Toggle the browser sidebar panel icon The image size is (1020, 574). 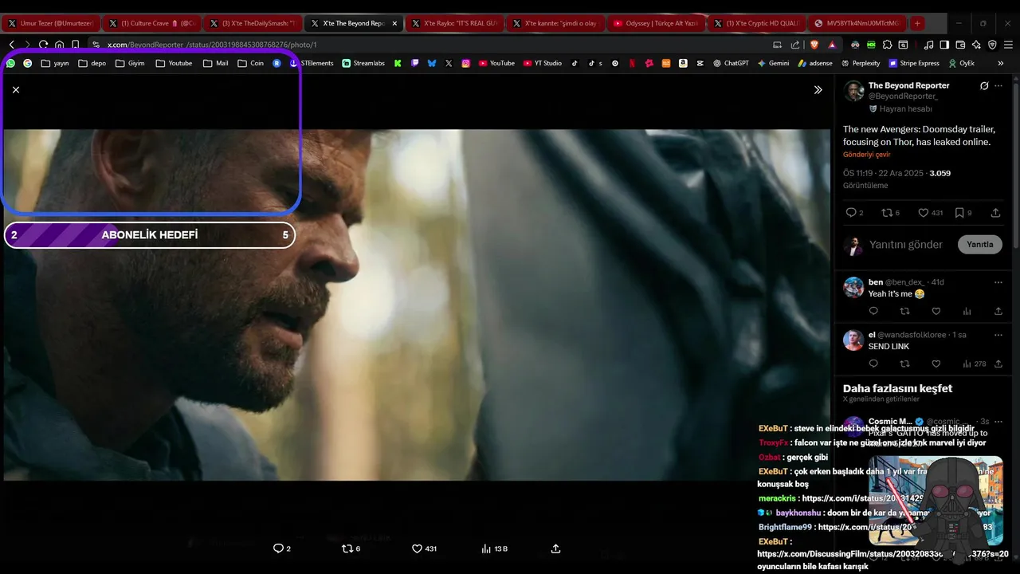944,45
